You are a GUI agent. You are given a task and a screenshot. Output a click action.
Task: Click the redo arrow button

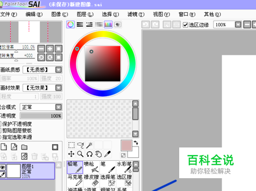coord(155,25)
